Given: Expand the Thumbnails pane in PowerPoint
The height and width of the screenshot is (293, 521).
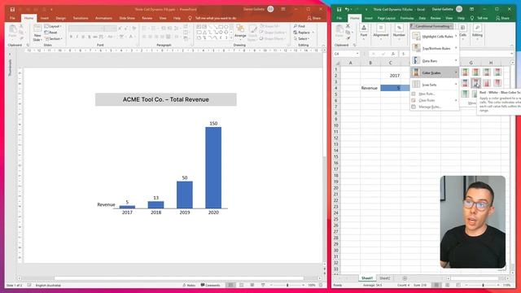Looking at the screenshot, I should pyautogui.click(x=10, y=54).
